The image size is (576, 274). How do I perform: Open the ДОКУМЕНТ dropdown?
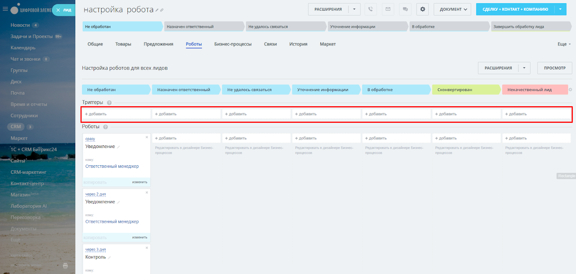point(453,9)
